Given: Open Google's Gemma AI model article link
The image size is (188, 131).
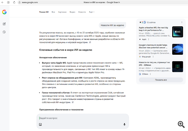Looking at the screenshot, I should (x=153, y=46).
